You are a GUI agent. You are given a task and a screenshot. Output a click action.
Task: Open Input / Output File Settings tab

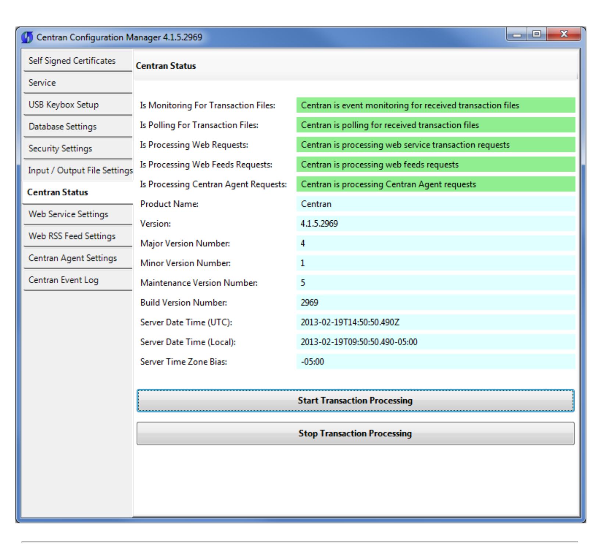pos(78,171)
